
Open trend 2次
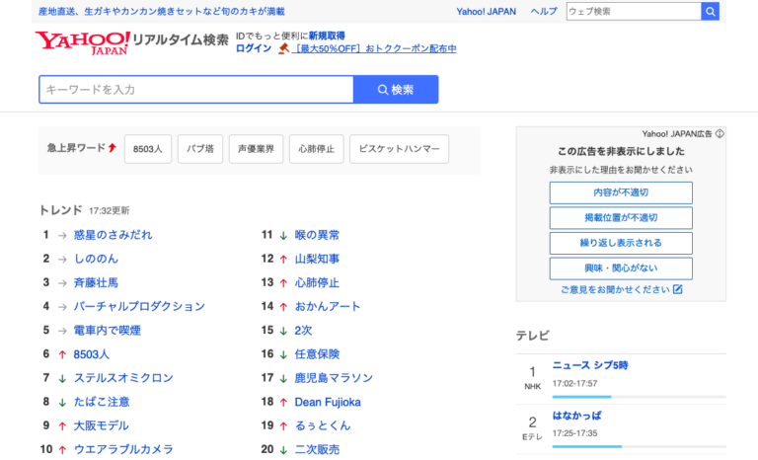click(x=304, y=331)
